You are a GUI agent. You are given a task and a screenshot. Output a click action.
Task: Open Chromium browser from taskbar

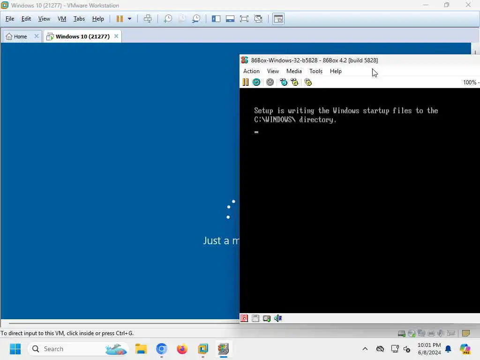coord(162,349)
